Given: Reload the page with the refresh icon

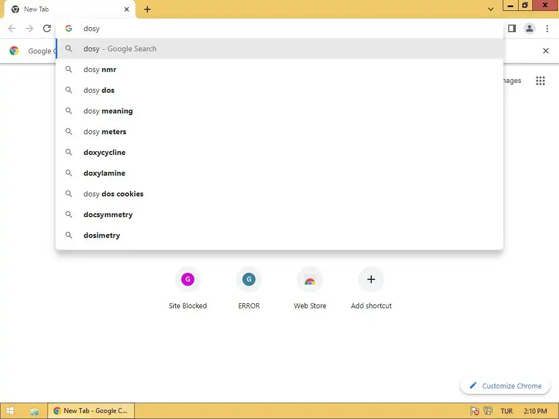Looking at the screenshot, I should (x=47, y=28).
